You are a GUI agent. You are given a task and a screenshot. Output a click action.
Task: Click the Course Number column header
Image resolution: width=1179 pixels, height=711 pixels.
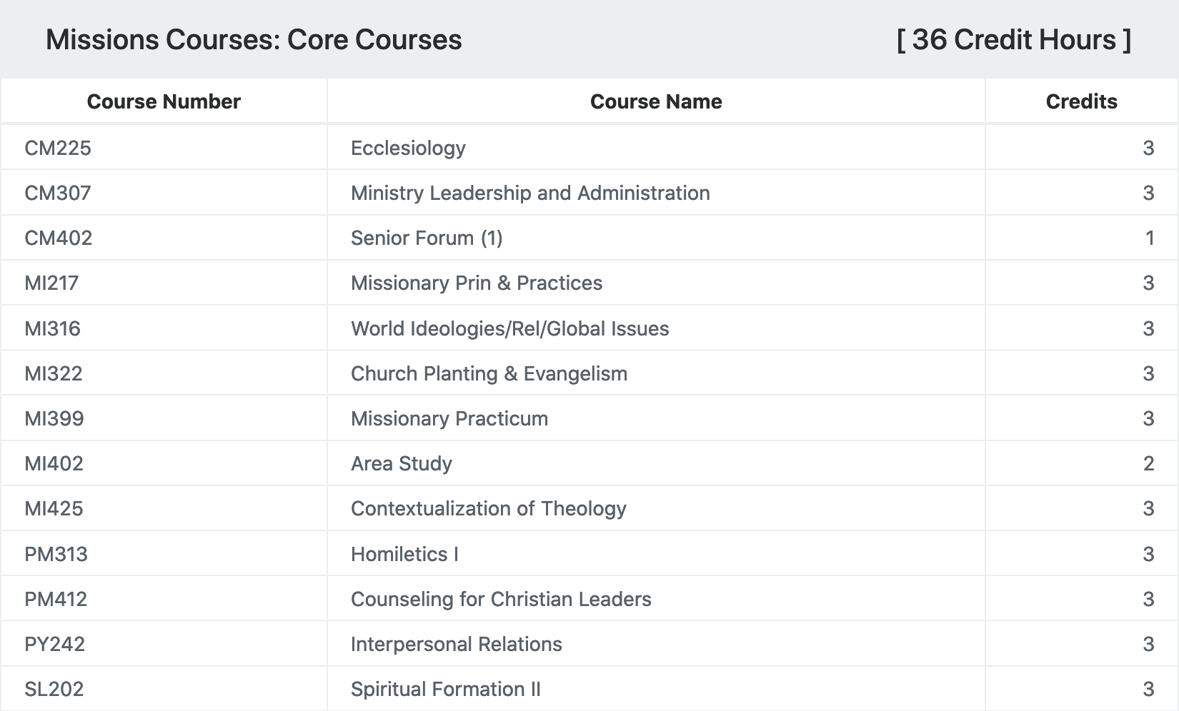164,101
